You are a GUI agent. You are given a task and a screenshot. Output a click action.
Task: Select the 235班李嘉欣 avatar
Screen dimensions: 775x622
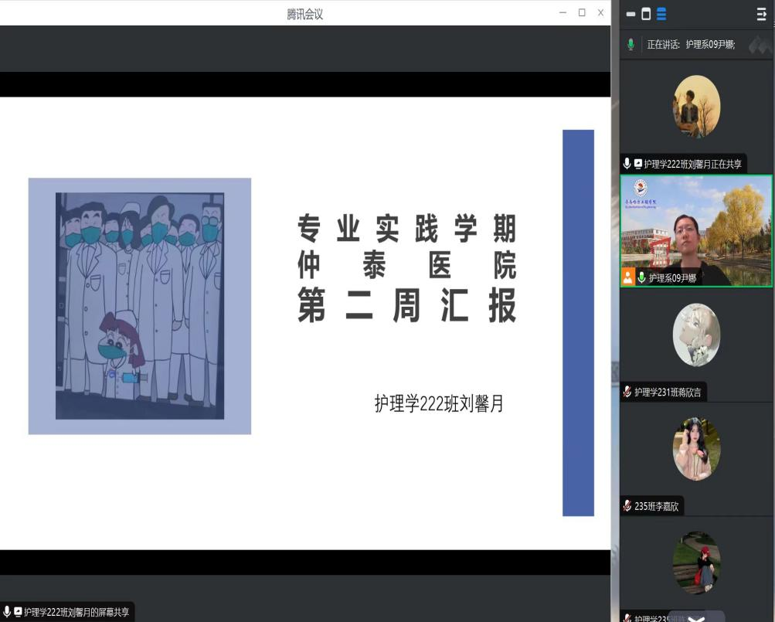click(696, 449)
